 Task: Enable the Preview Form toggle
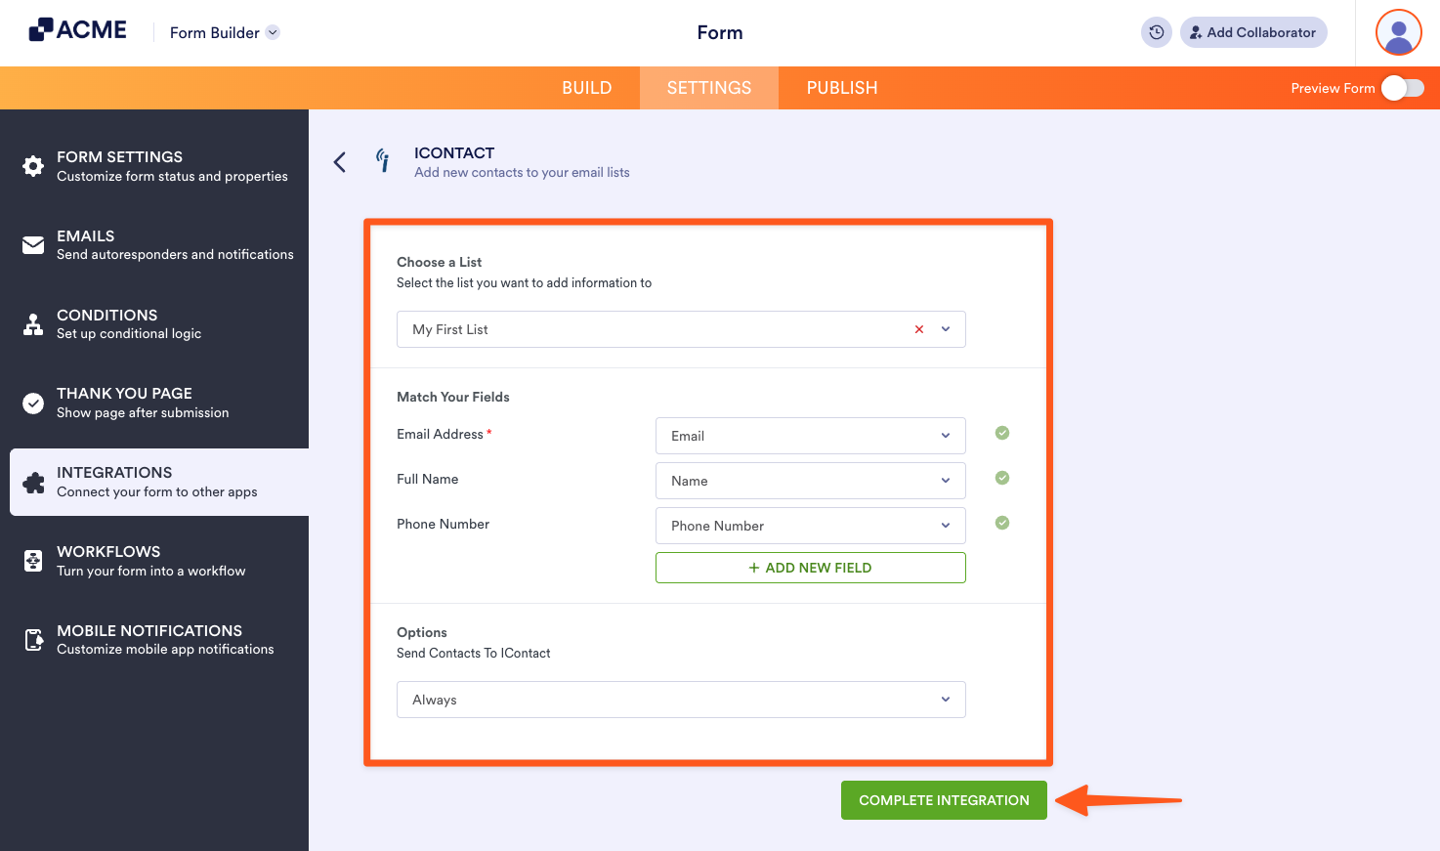1403,87
